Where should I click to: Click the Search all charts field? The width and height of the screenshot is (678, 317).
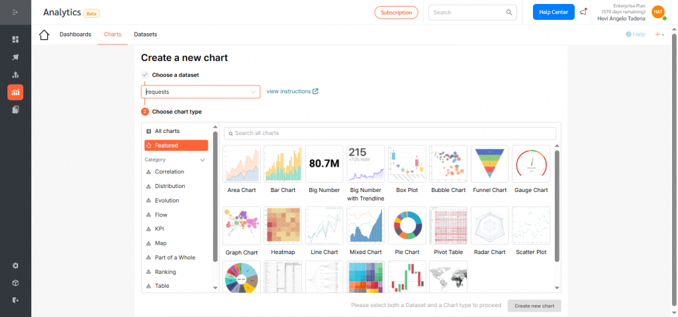click(x=389, y=134)
